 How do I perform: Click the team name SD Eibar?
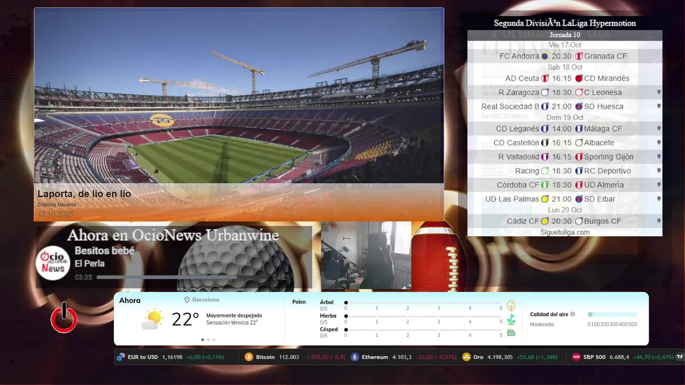(599, 199)
